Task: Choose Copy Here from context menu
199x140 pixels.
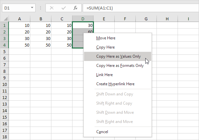Action: (105, 47)
